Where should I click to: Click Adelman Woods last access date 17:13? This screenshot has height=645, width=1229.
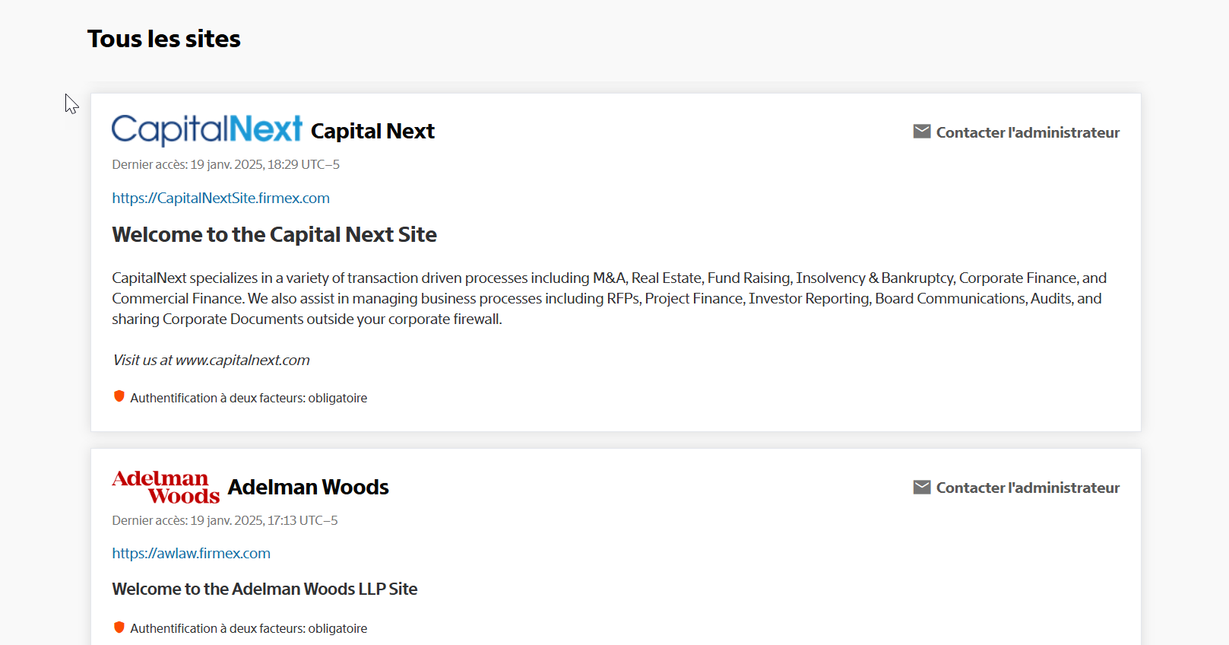tap(225, 520)
